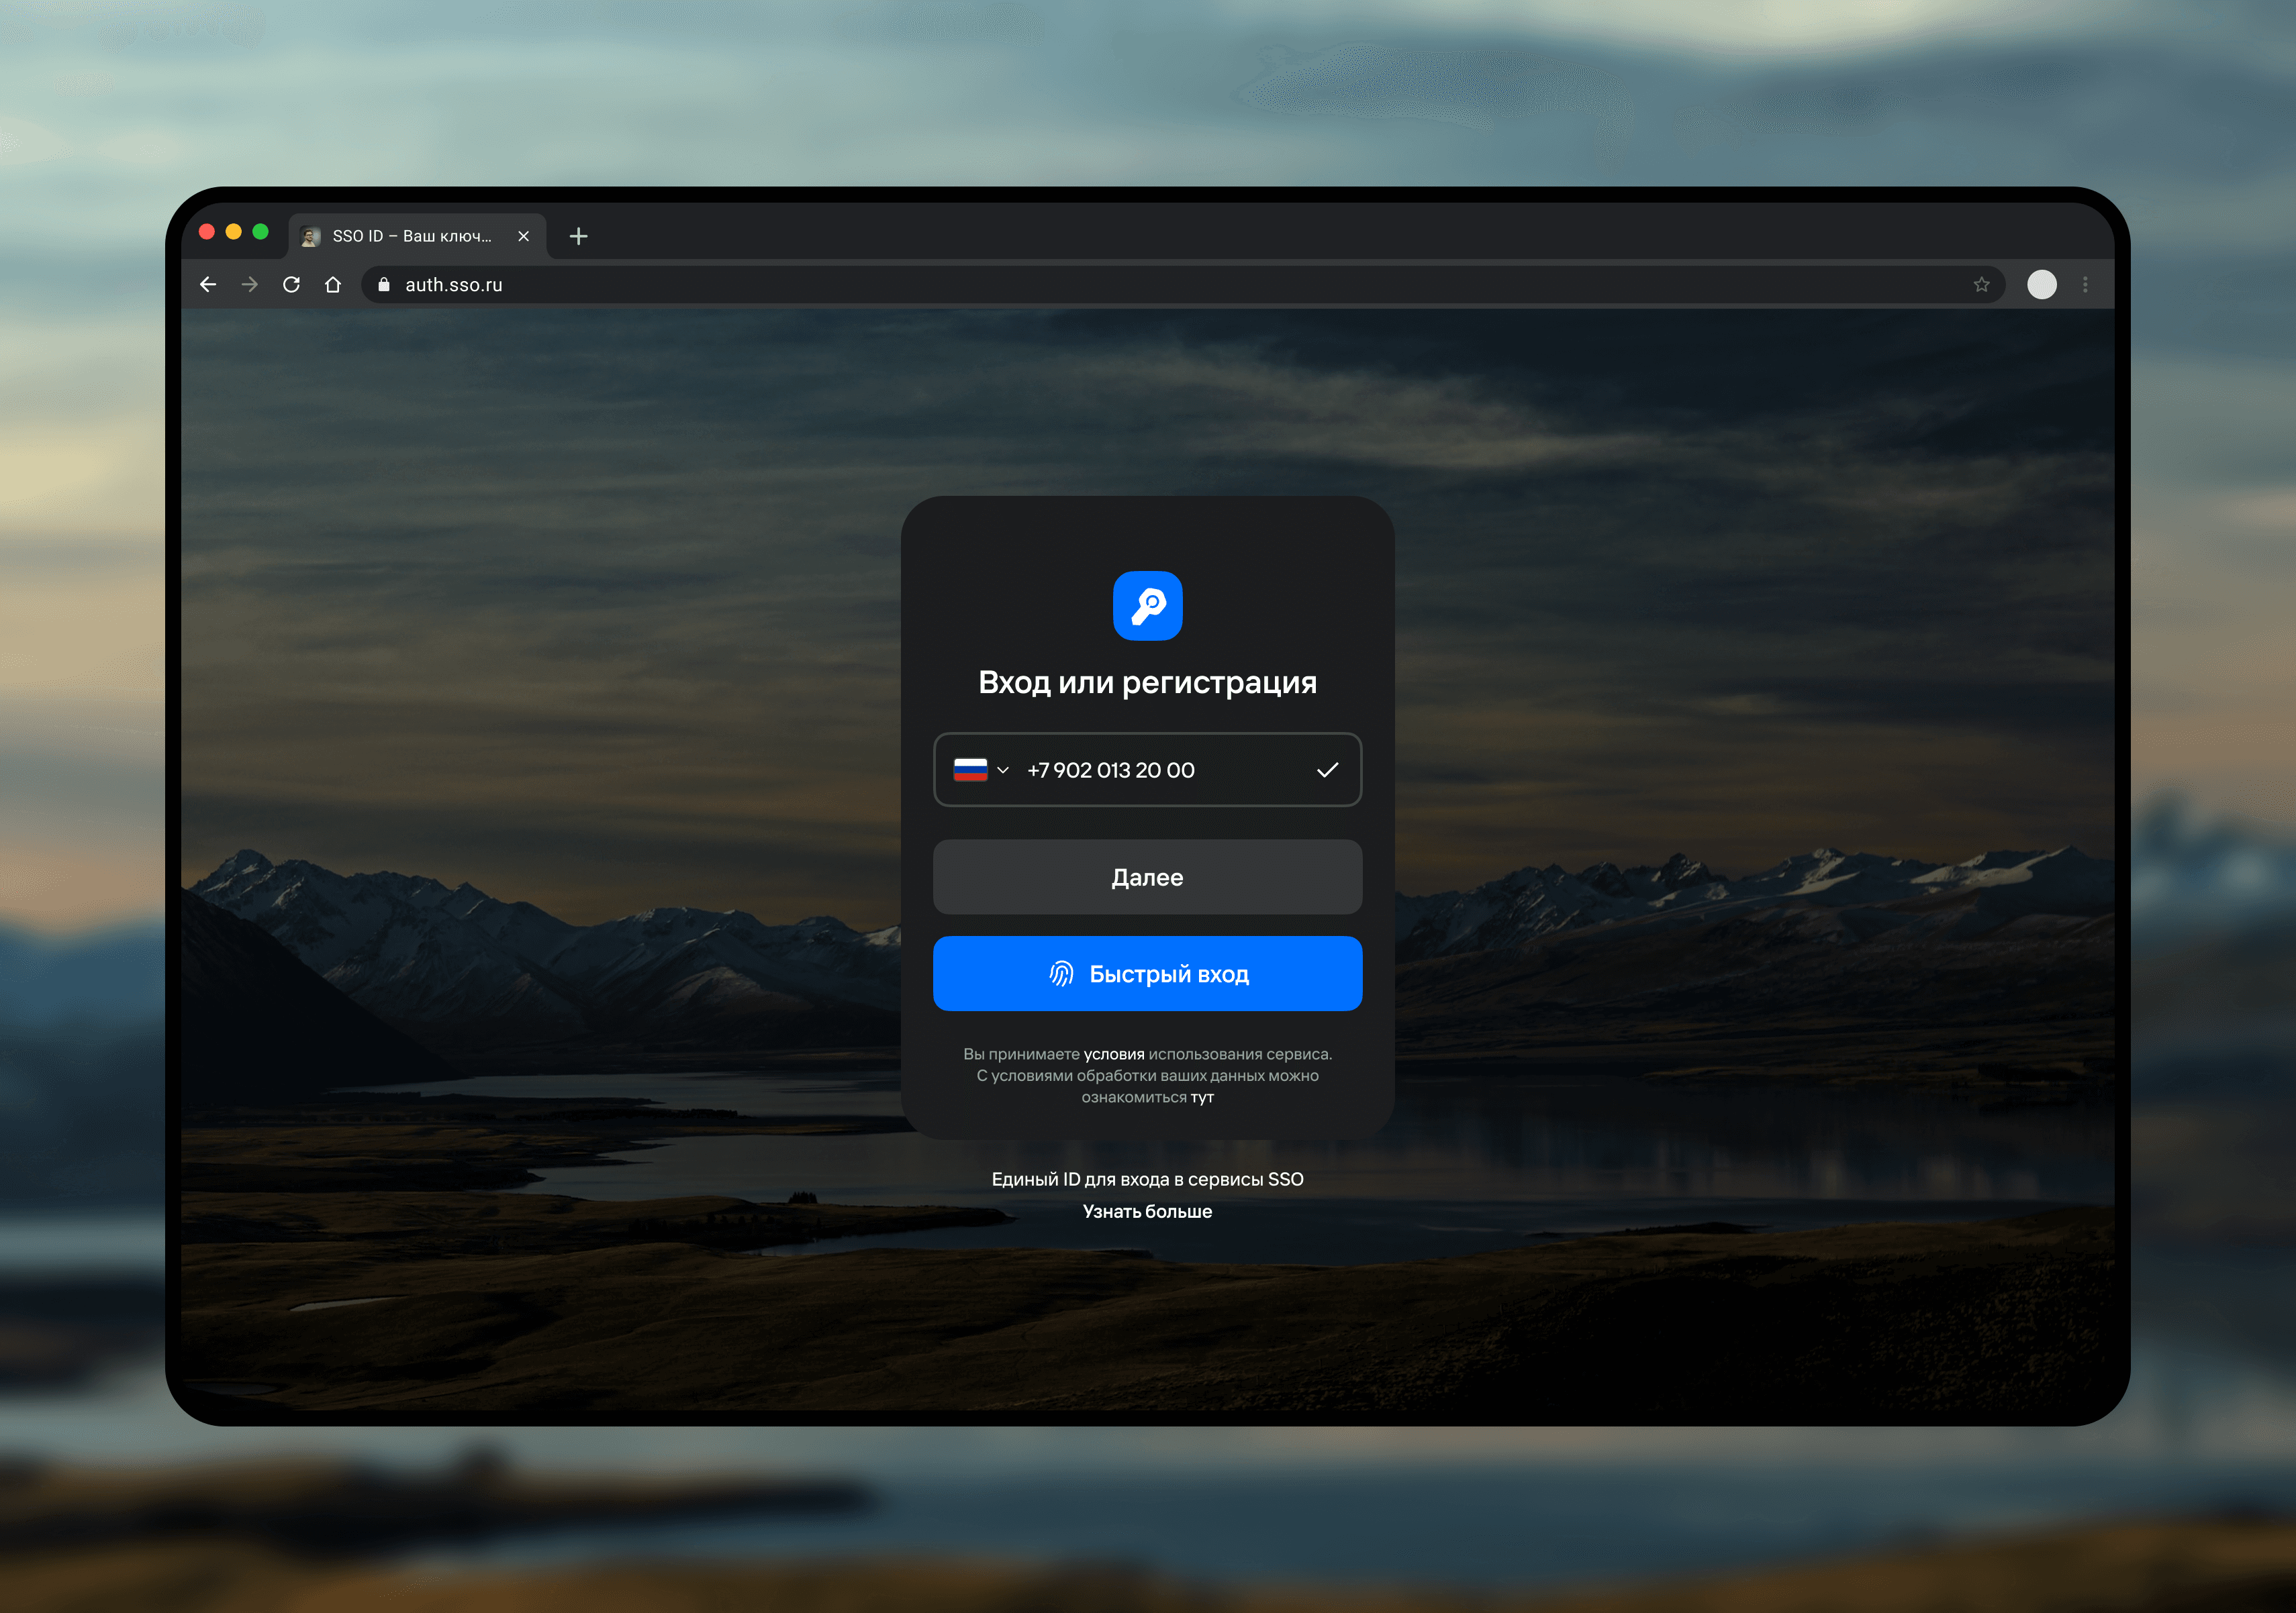Viewport: 2296px width, 1613px height.
Task: Open the three-dot browser menu
Action: pos(2085,284)
